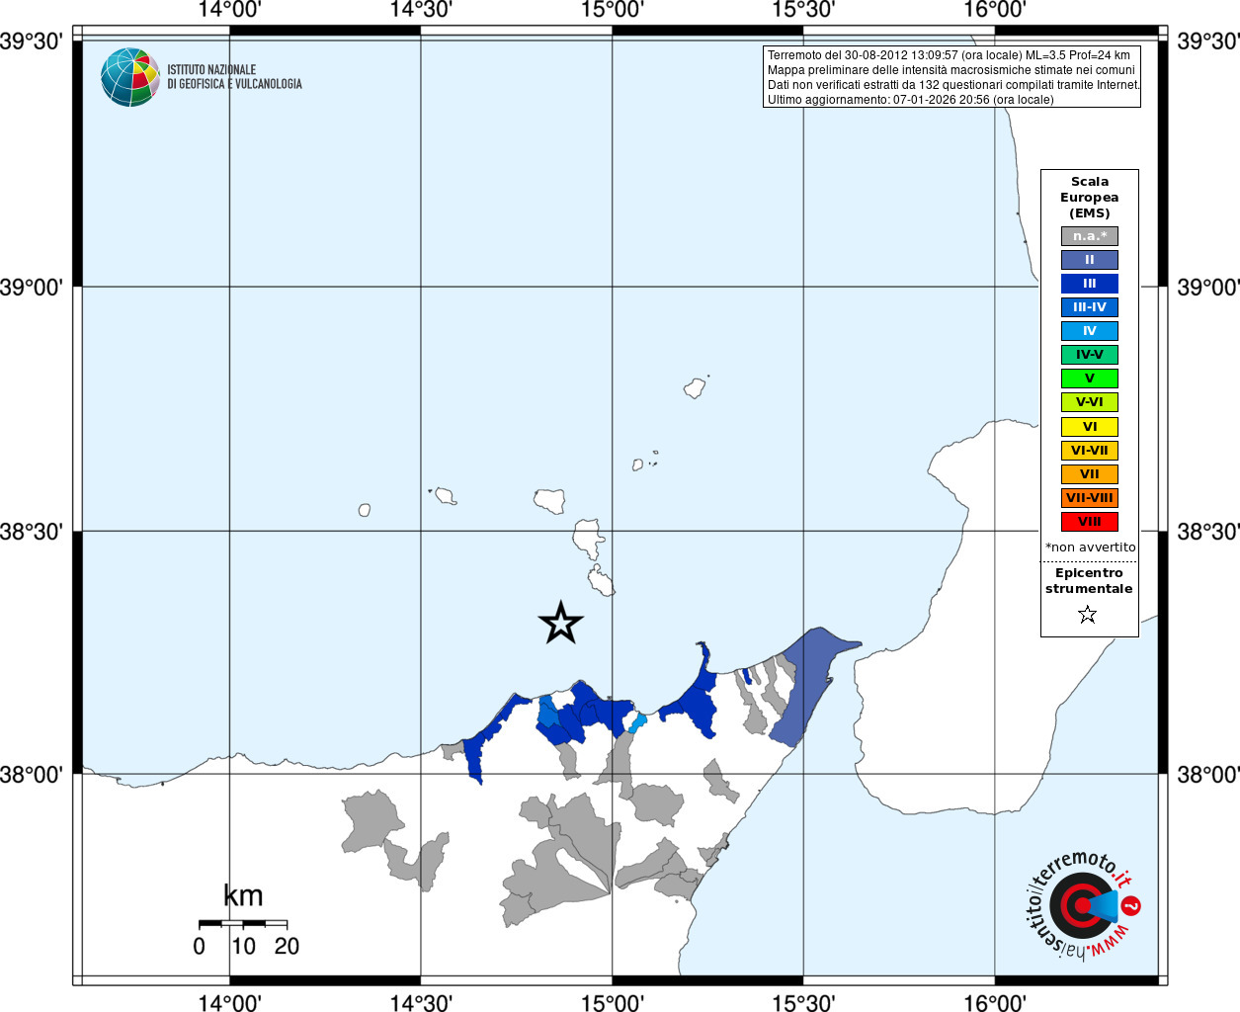
Task: Click the left axis label 39°00'
Action: click(32, 287)
